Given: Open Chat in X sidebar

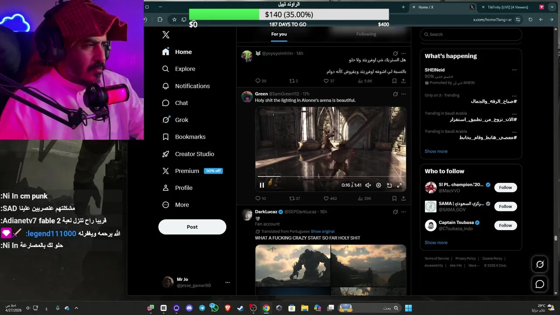Looking at the screenshot, I should click(x=175, y=103).
